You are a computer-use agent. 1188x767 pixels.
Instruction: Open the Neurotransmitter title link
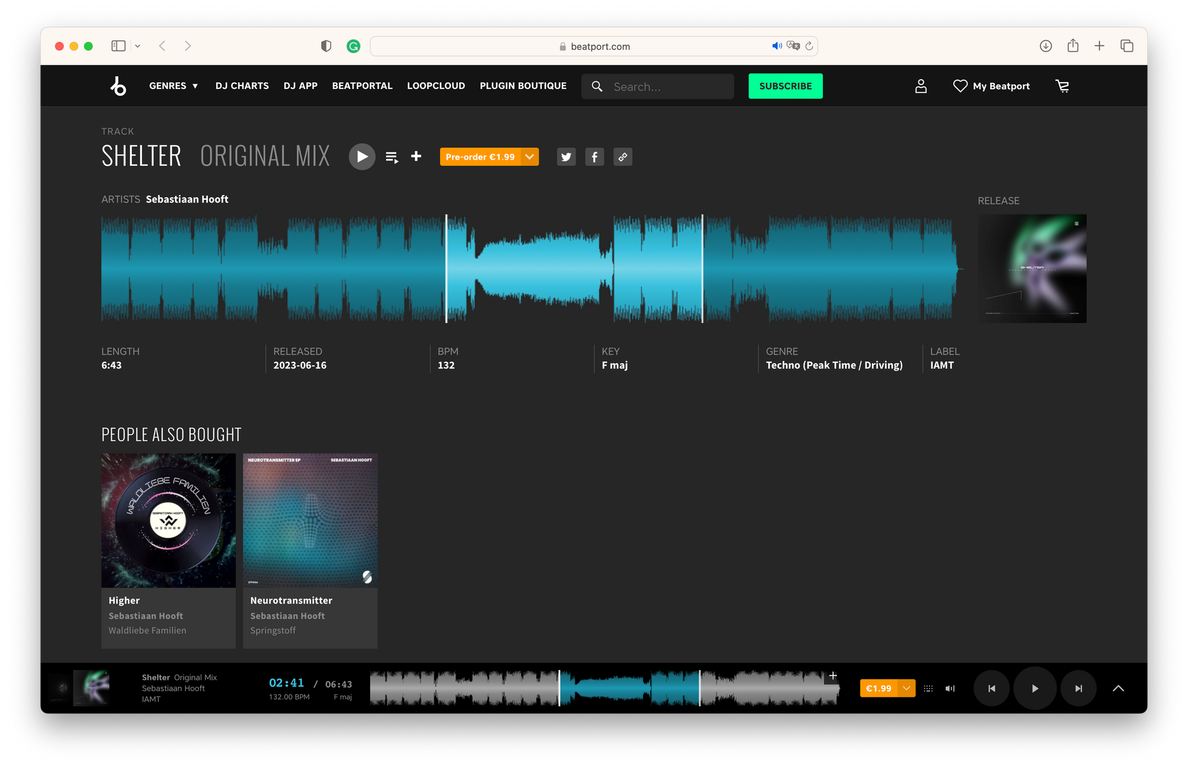click(x=291, y=601)
